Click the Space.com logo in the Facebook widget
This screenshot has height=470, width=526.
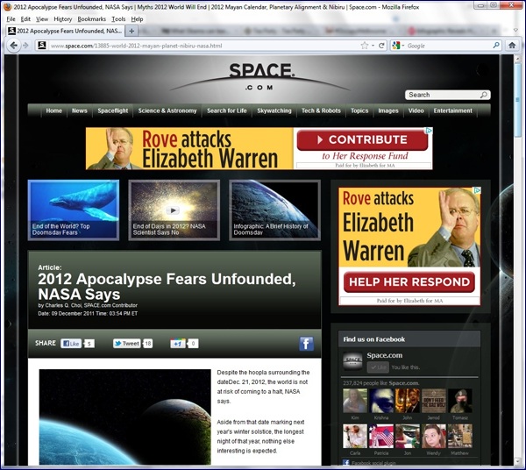click(352, 361)
